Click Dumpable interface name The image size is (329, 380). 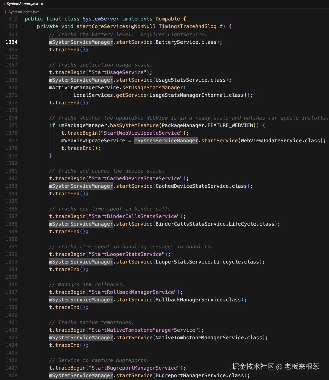click(168, 19)
